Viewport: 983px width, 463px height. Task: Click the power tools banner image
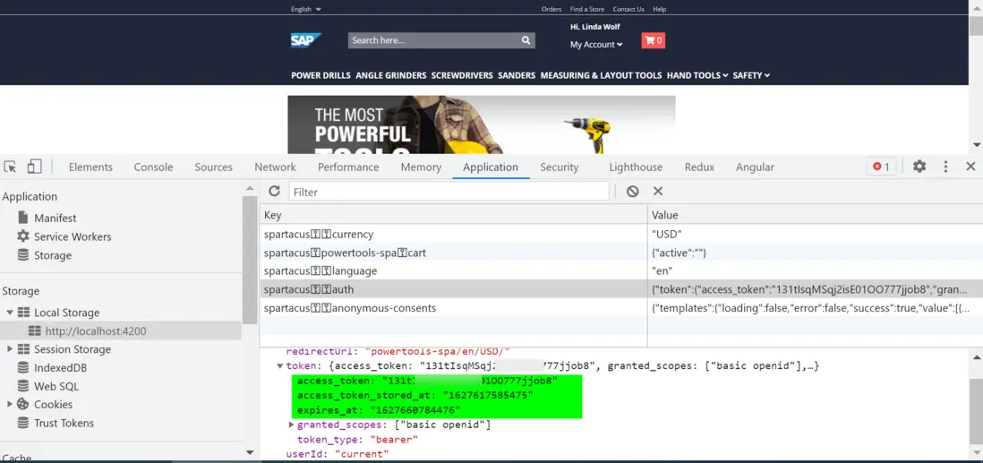point(482,124)
